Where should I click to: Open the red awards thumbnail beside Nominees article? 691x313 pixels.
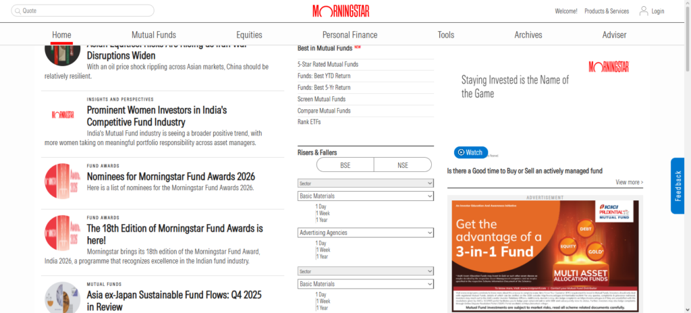tap(62, 181)
